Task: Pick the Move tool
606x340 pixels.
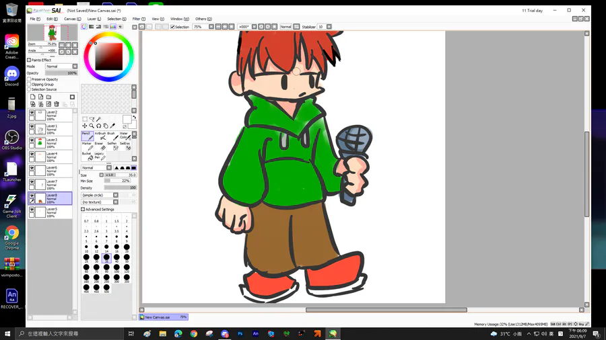Action: coord(85,126)
